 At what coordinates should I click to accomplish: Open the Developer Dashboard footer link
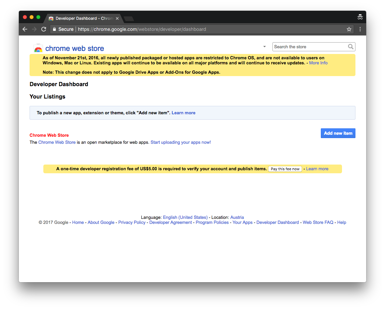pyautogui.click(x=278, y=222)
